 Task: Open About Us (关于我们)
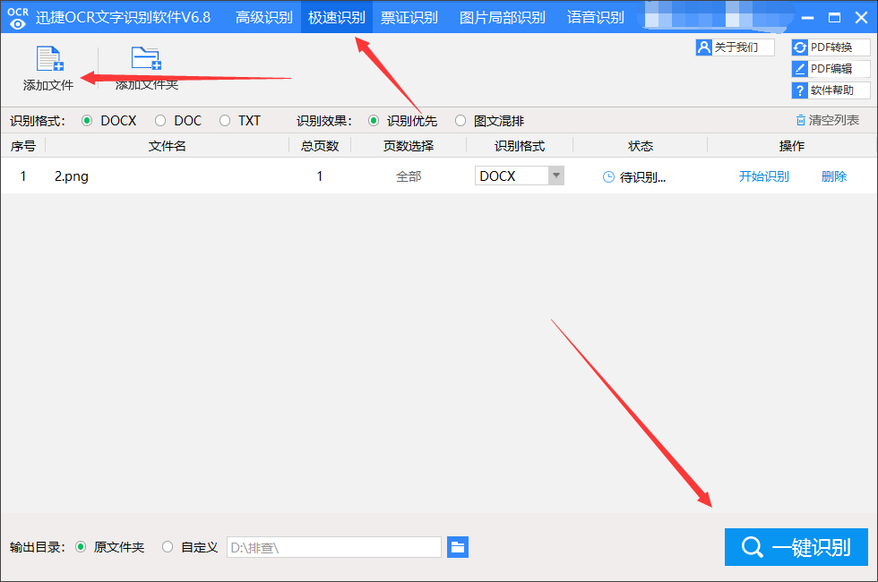736,47
